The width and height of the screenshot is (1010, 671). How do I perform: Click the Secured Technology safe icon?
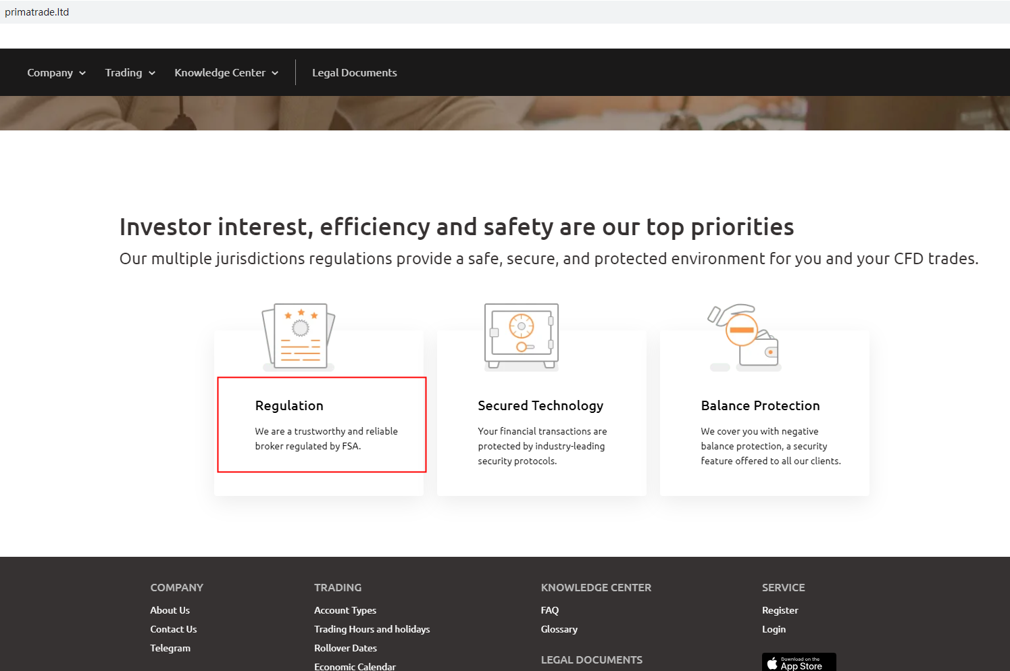click(x=522, y=337)
